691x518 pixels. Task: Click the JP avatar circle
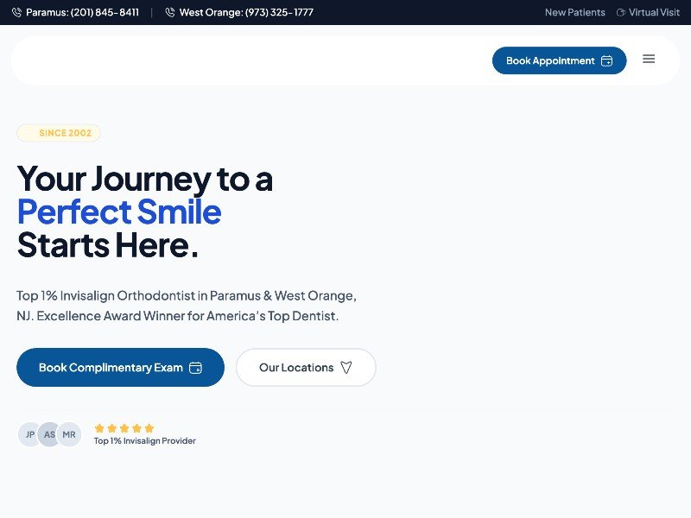pos(29,434)
